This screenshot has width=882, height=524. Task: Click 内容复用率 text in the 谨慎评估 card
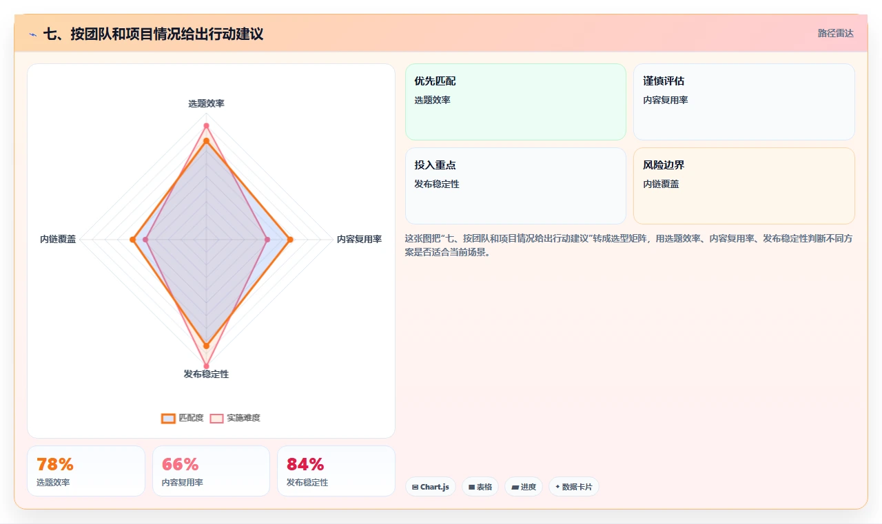[666, 100]
